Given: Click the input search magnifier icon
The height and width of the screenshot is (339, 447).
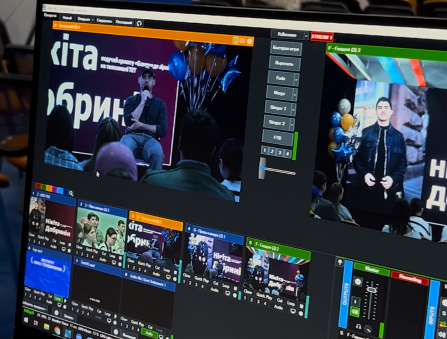Looking at the screenshot, I should 71,194.
